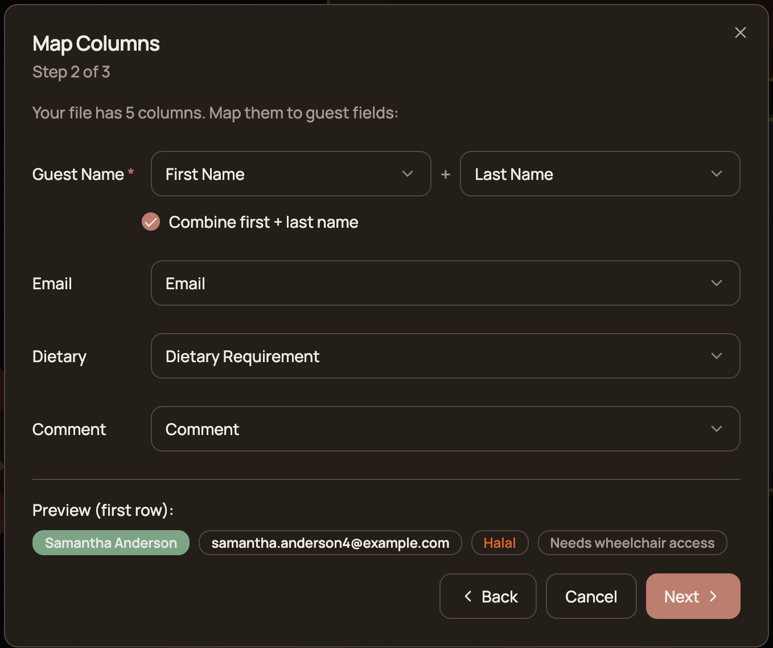Click the chevron on the Last Name dropdown

(x=716, y=174)
